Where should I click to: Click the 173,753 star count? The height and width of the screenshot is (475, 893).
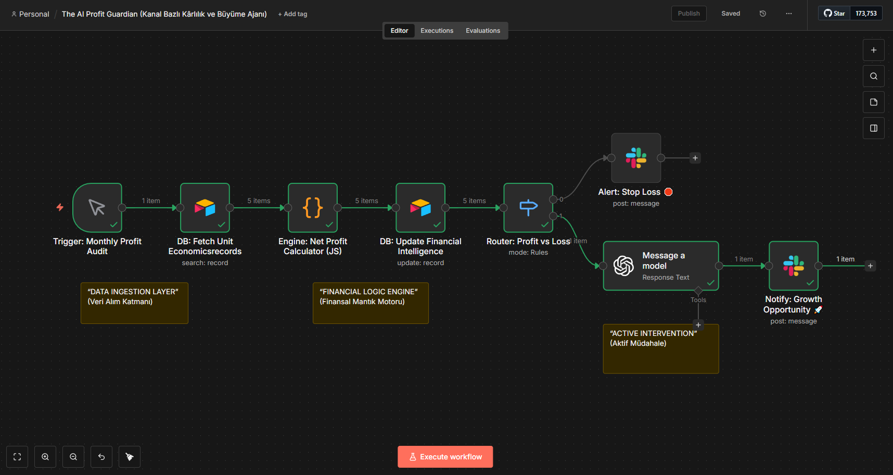pos(866,14)
